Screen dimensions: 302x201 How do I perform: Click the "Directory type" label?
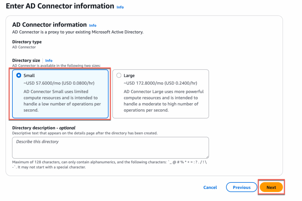tap(27, 42)
